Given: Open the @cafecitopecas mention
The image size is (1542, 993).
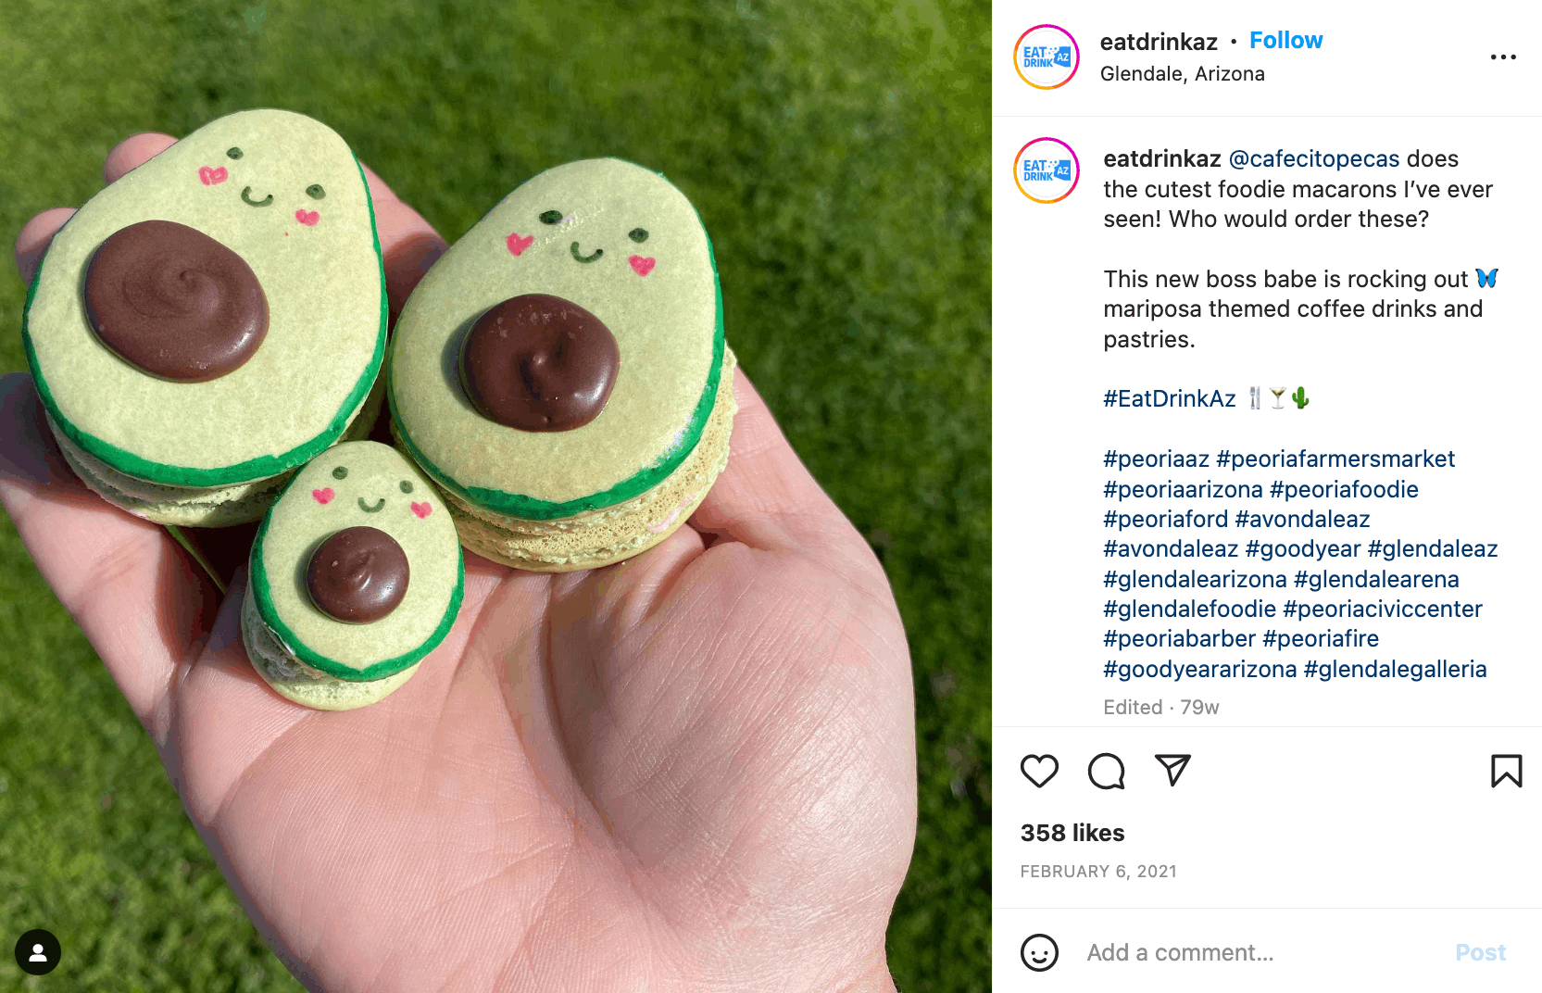Looking at the screenshot, I should point(1313,159).
